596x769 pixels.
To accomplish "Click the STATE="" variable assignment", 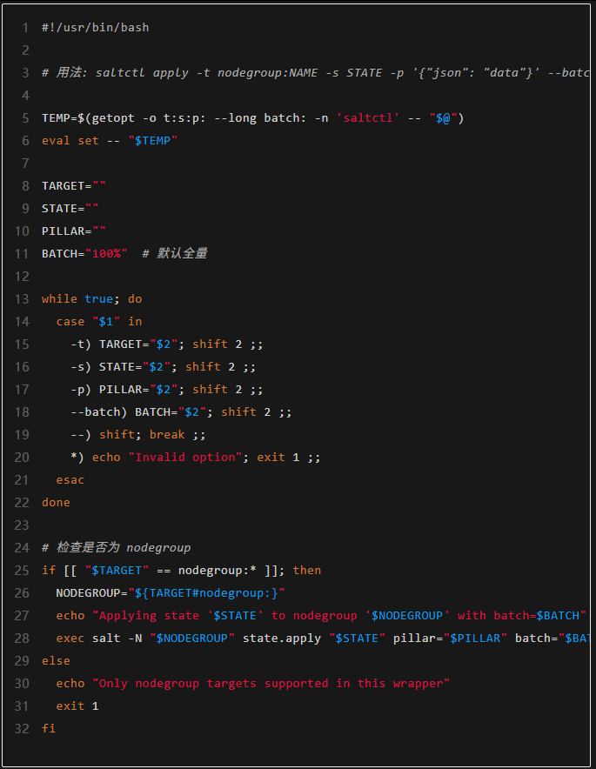I will pyautogui.click(x=70, y=209).
